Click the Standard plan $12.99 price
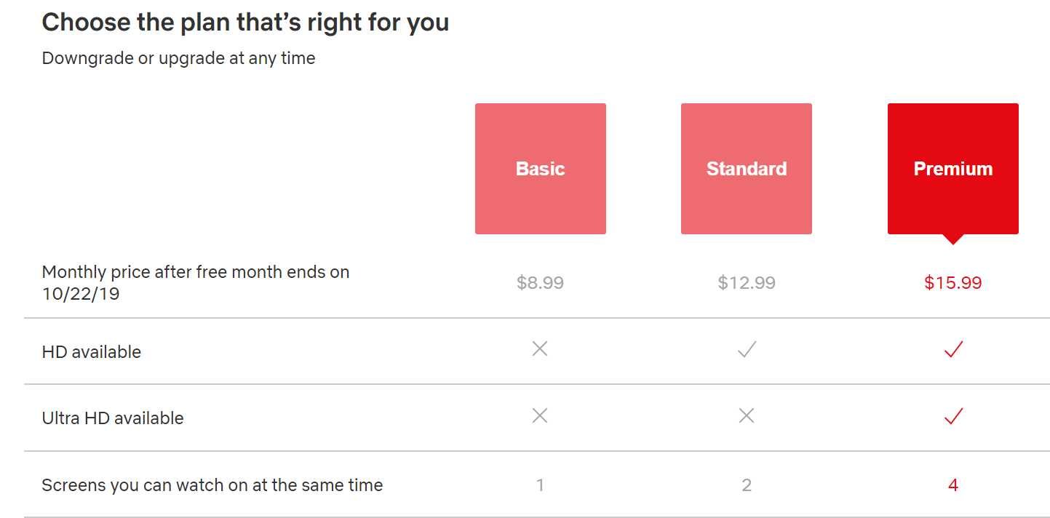The image size is (1050, 518). [x=747, y=282]
